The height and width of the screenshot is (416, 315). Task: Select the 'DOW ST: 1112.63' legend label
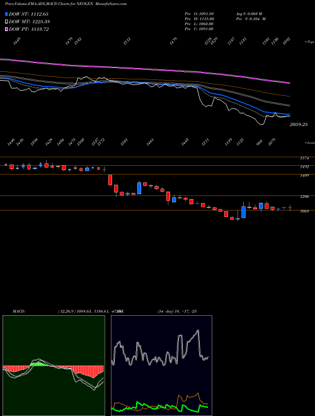(28, 14)
